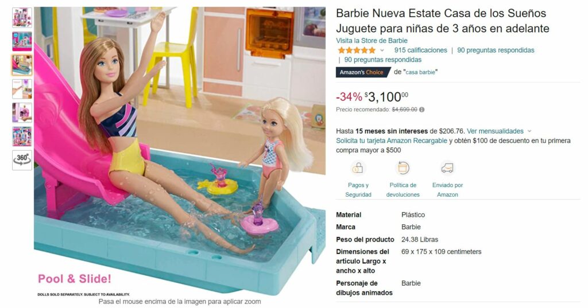Select the highlighted pool and slide thumbnail
This screenshot has height=308, width=588.
[x=22, y=65]
